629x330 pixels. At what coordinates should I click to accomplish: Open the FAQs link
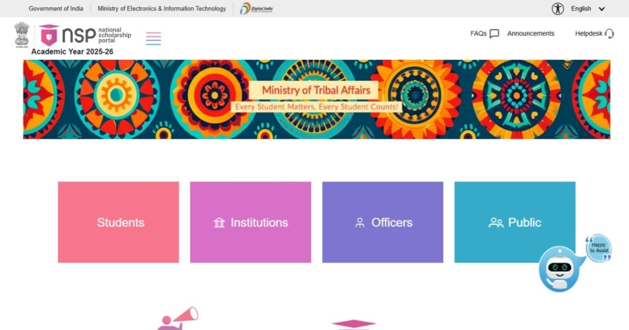[x=479, y=34]
